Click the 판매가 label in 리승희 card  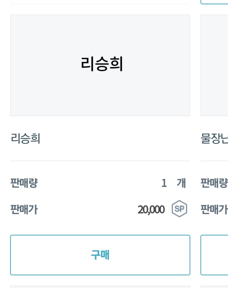(x=24, y=209)
